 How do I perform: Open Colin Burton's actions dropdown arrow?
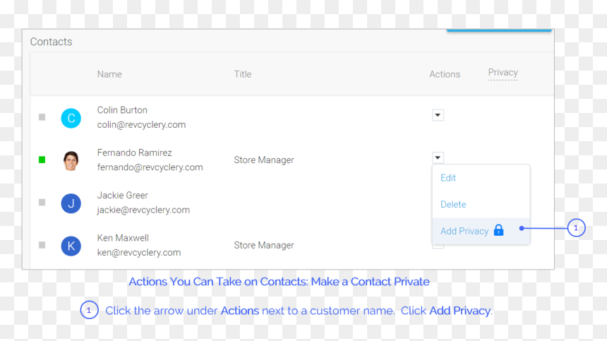(x=438, y=115)
